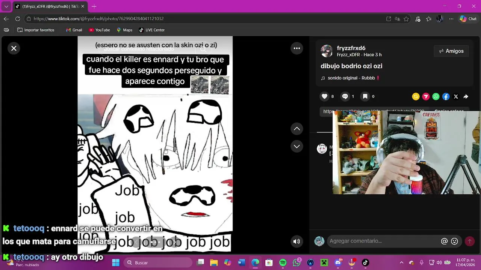Send to friends via red arrow icon
Viewport: 481px width, 270px height.
click(x=426, y=97)
